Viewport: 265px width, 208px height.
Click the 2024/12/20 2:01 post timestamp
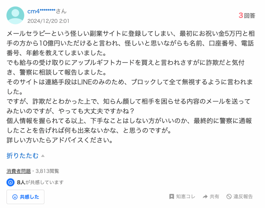pos(48,21)
